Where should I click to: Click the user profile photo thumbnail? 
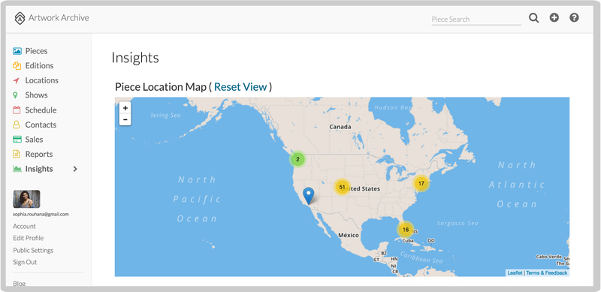coord(26,199)
